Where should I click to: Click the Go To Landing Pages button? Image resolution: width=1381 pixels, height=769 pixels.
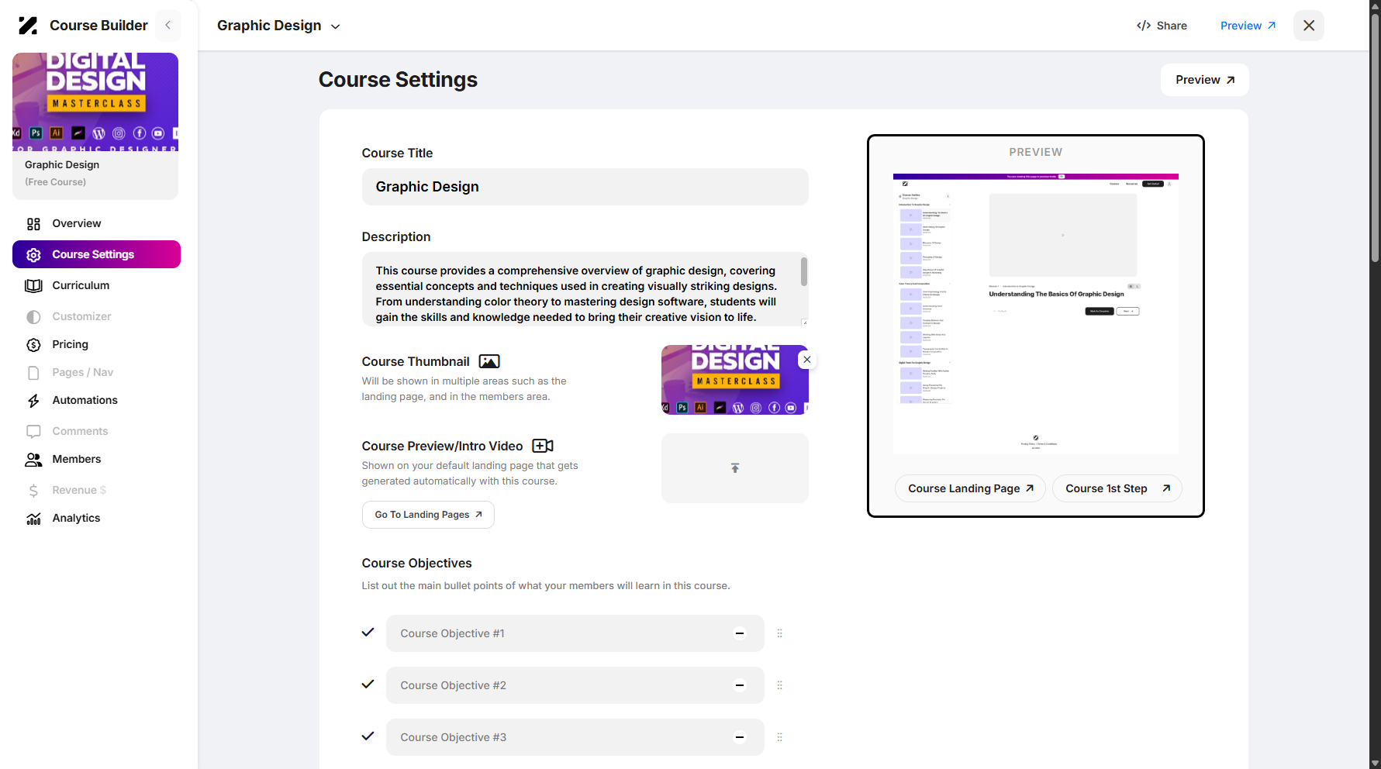[x=428, y=515]
